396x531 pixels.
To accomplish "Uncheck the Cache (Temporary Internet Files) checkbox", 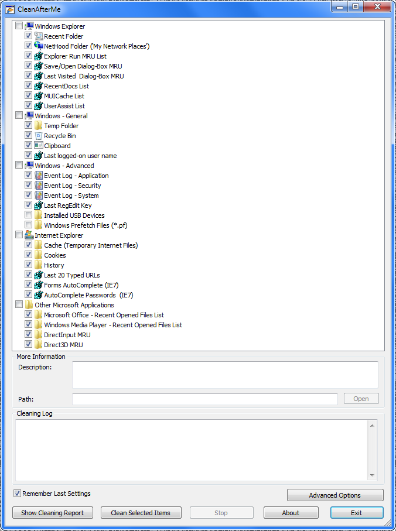I will point(29,245).
